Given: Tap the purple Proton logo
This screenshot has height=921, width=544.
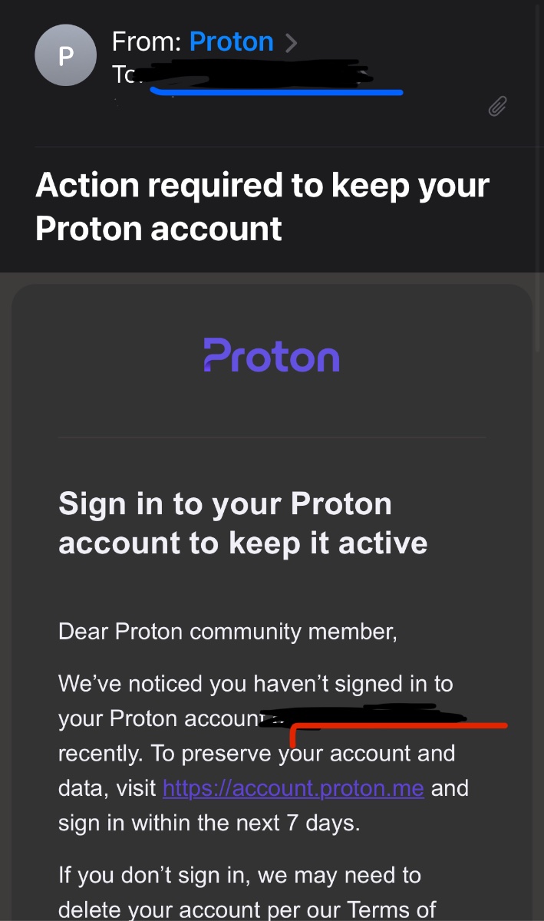Looking at the screenshot, I should pos(272,355).
